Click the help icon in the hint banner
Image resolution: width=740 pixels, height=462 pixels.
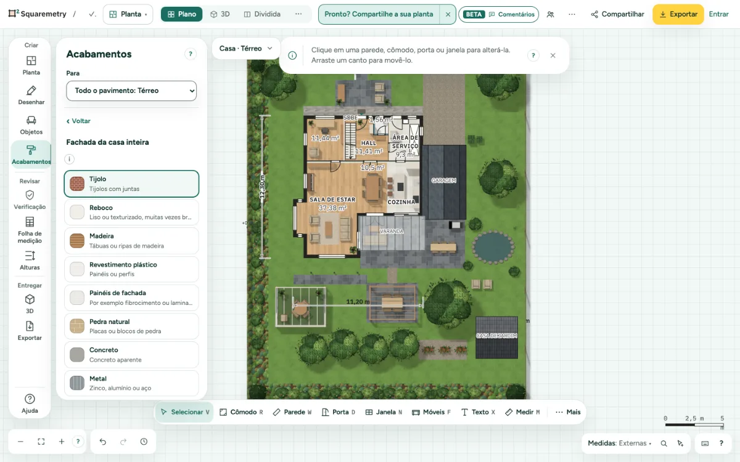tap(533, 55)
